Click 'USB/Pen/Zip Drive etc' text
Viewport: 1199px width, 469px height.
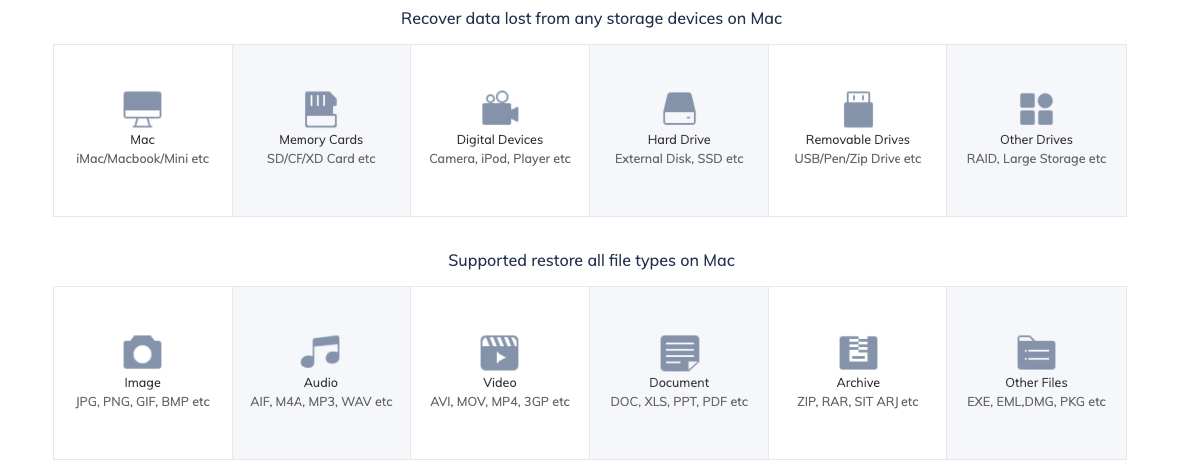tap(858, 159)
